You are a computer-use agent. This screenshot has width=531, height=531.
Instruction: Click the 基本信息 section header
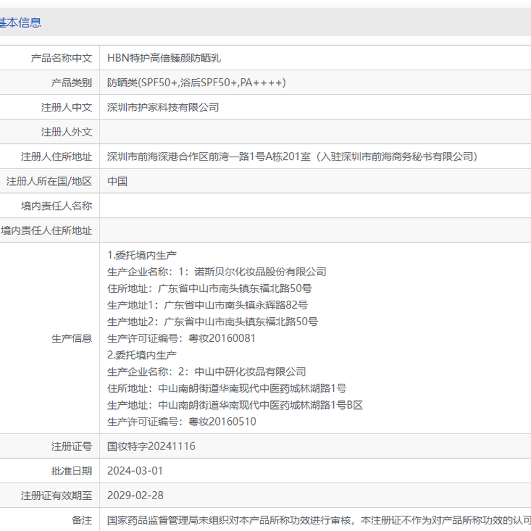tap(21, 23)
